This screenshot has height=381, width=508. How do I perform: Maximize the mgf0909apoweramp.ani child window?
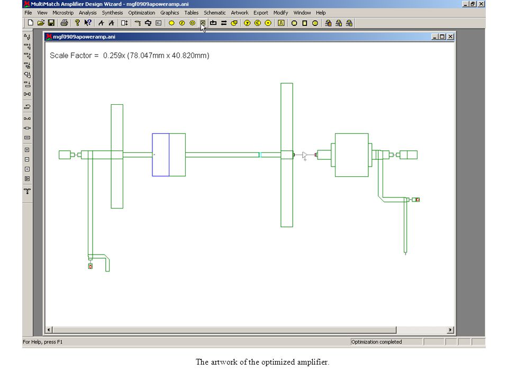pos(442,37)
